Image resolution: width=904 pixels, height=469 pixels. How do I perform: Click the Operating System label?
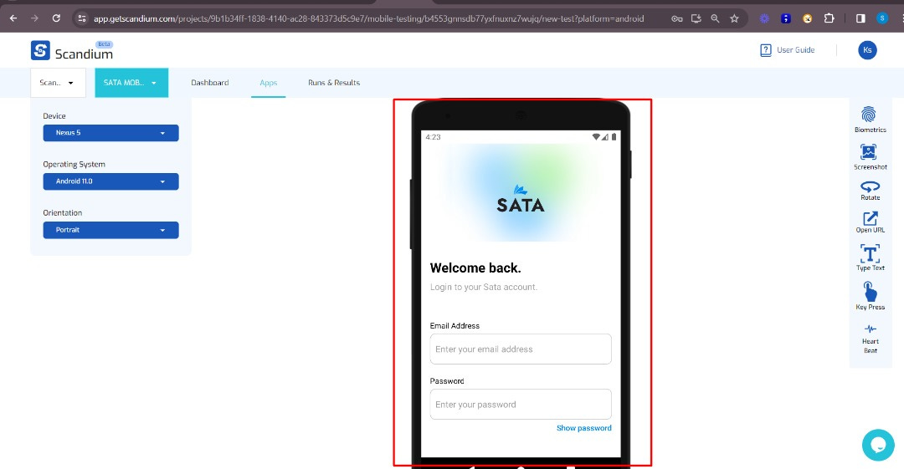click(74, 164)
